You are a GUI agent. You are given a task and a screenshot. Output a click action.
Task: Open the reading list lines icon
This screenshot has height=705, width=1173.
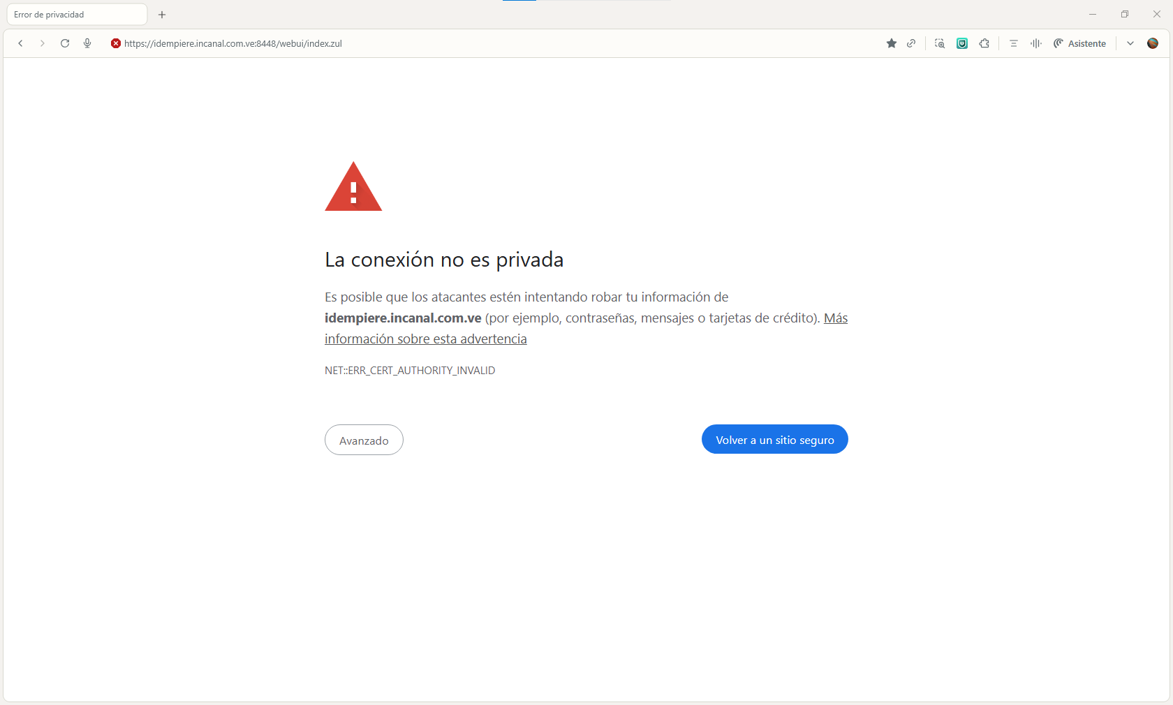click(x=1014, y=43)
